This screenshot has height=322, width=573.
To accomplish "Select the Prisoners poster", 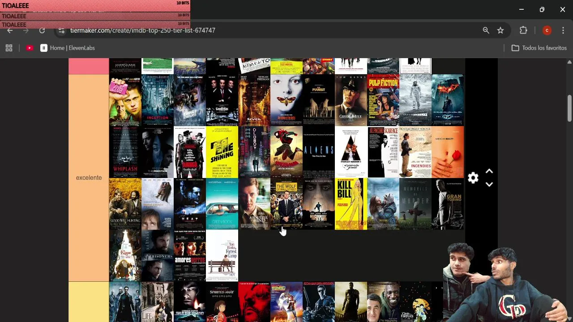I will (157, 256).
